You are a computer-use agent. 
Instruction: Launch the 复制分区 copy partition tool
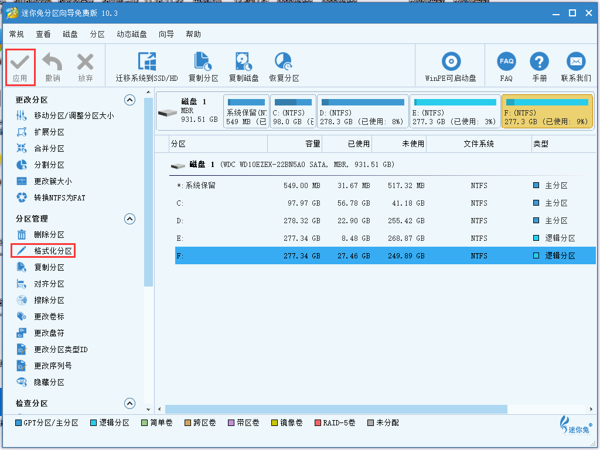(x=203, y=67)
